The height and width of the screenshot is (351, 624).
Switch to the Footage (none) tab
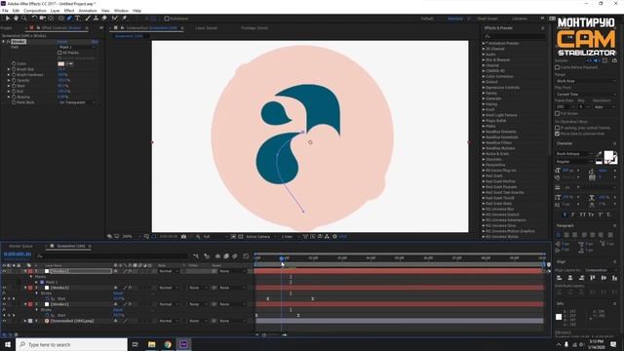[254, 28]
